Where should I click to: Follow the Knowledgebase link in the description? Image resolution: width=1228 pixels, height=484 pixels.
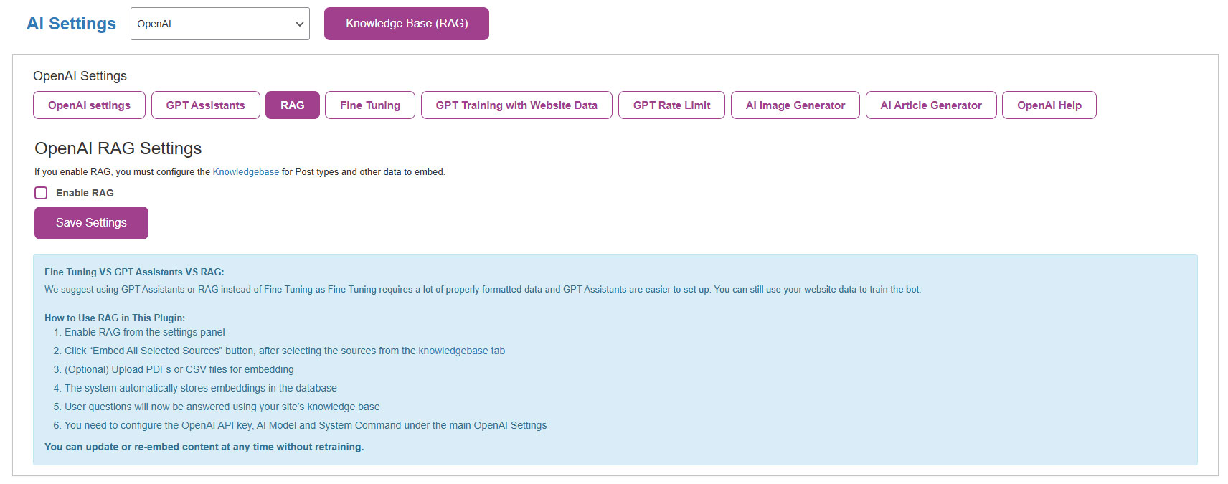245,172
